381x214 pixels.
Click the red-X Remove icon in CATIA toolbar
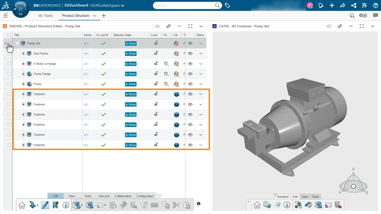pos(338,205)
